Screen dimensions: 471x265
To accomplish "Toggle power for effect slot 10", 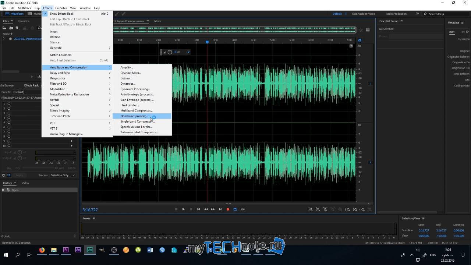I will click(9, 145).
